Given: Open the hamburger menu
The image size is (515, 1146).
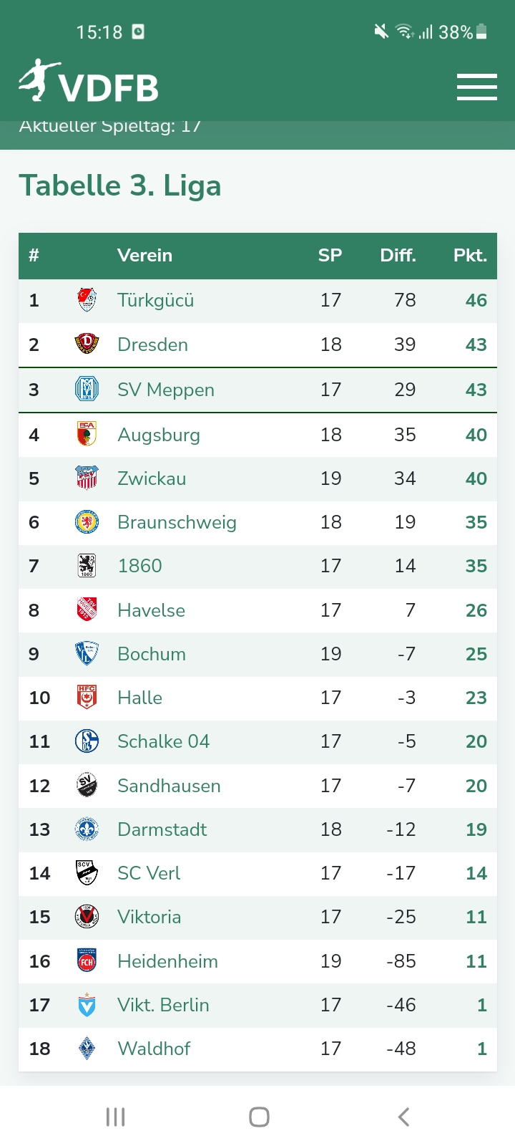Looking at the screenshot, I should pyautogui.click(x=476, y=87).
